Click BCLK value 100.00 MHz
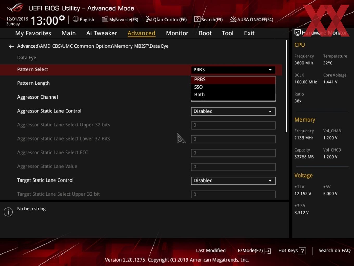 [x=306, y=82]
